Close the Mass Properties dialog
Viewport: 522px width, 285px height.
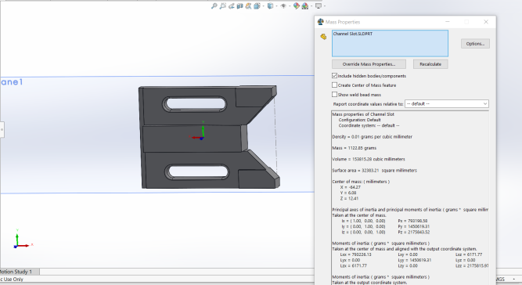point(486,22)
